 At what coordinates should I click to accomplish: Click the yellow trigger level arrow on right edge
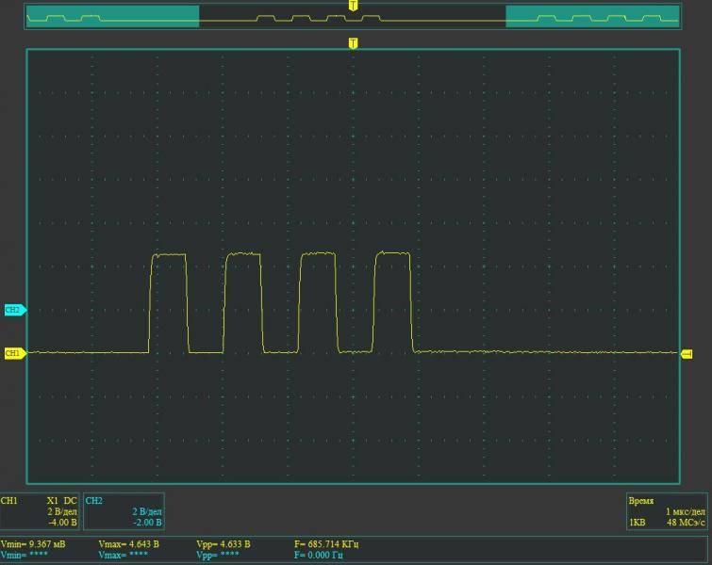[687, 353]
